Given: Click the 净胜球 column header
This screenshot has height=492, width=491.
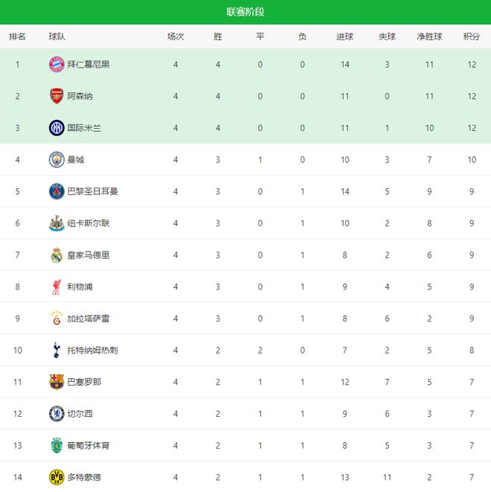Looking at the screenshot, I should pyautogui.click(x=429, y=36).
